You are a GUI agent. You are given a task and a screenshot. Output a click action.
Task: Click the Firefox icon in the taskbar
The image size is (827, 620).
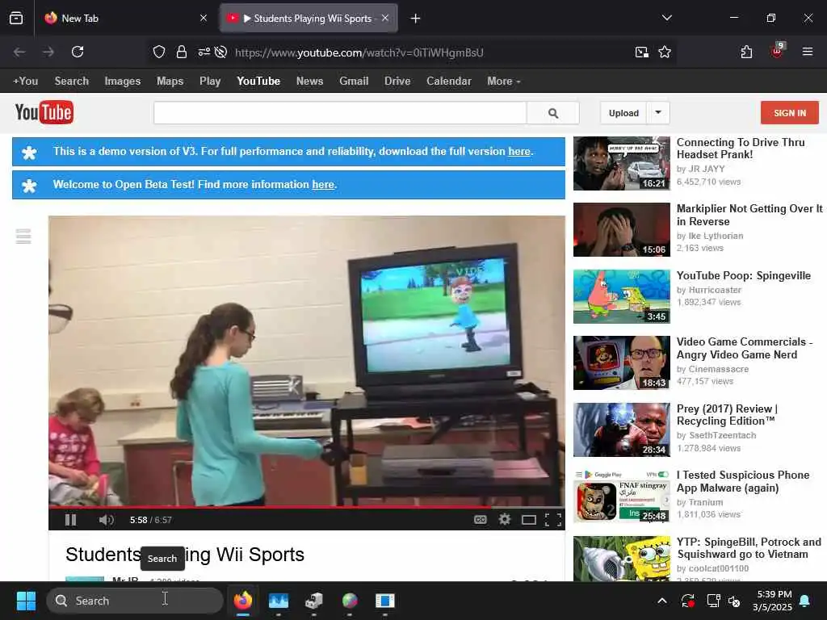pos(243,601)
